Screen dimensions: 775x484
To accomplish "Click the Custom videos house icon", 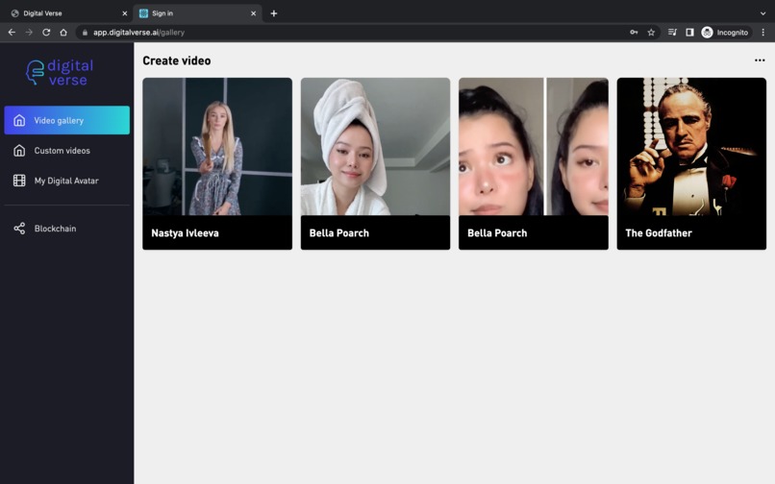I will (x=19, y=150).
